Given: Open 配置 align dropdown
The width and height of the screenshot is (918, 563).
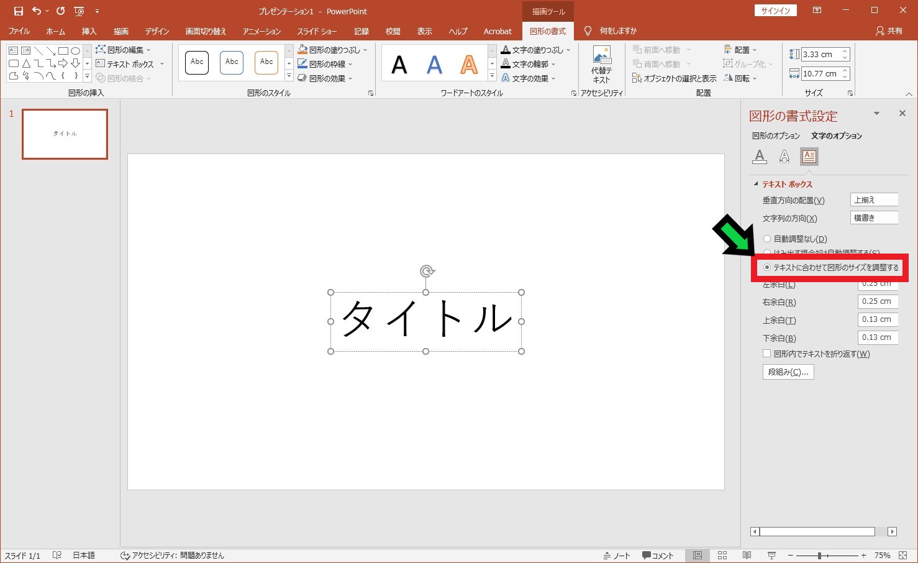Looking at the screenshot, I should [740, 50].
